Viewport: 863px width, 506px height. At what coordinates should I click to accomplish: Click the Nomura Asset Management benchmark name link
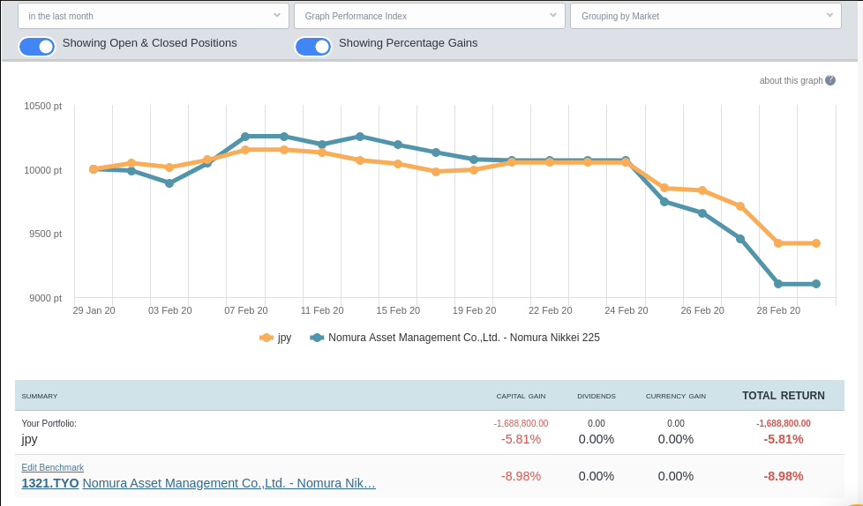pyautogui.click(x=229, y=483)
